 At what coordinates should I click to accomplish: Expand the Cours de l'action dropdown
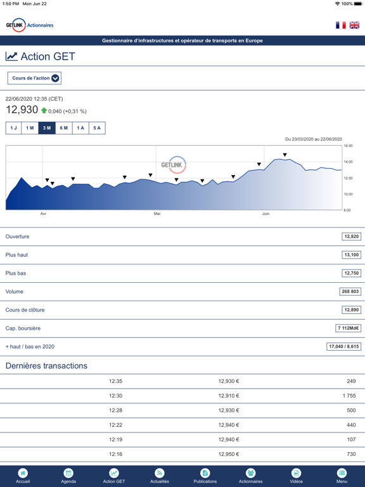34,78
